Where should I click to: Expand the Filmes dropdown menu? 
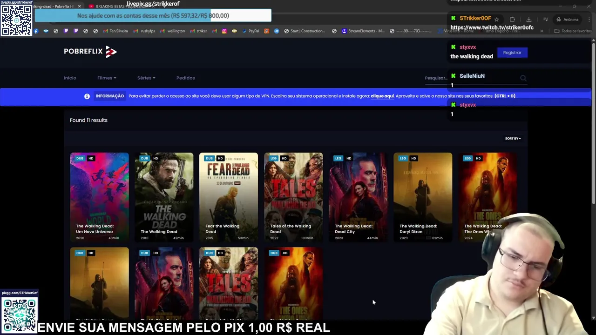click(x=107, y=78)
